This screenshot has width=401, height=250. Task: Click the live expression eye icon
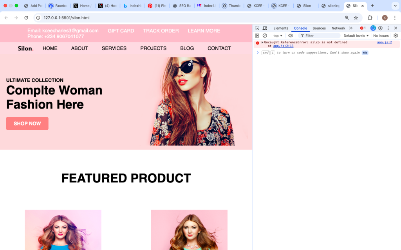point(291,36)
